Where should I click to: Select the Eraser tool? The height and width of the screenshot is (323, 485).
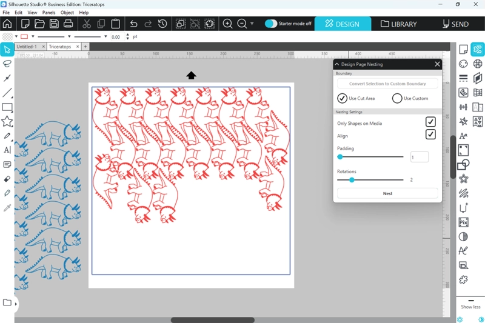click(x=7, y=179)
